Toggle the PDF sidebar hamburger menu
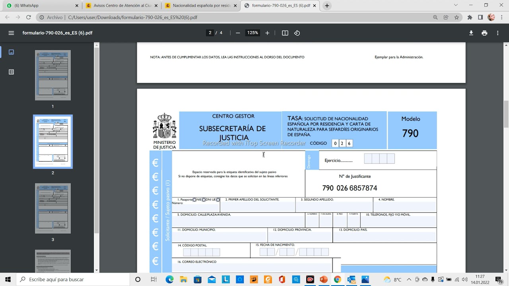 [11, 33]
